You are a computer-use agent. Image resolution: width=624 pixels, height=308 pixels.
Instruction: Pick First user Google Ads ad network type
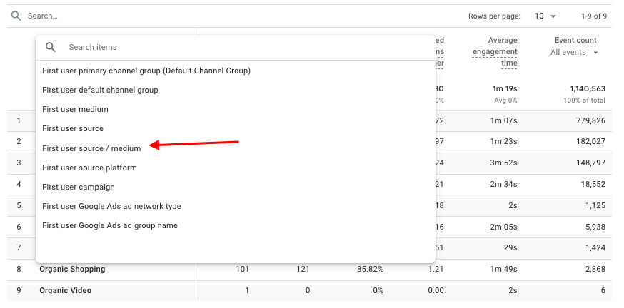coord(111,206)
